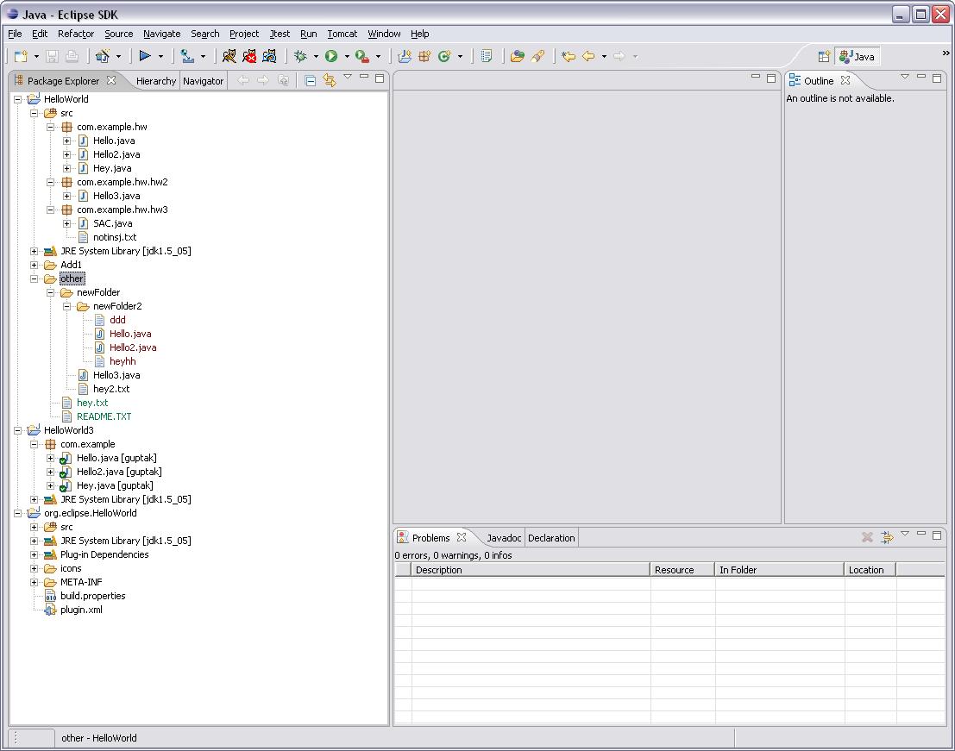Open the Outline view menu triangle
955x751 pixels.
point(905,77)
